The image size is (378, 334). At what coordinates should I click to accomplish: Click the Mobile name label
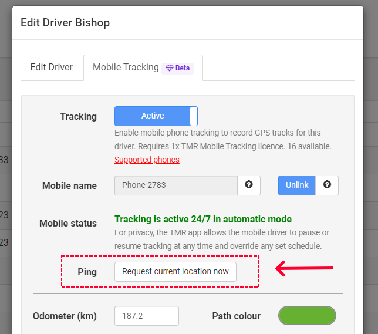coord(69,185)
